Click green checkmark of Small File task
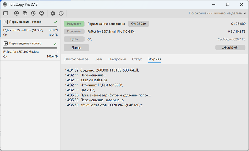Image resolution: width=249 pixels, height=151 pixels. pos(55,22)
